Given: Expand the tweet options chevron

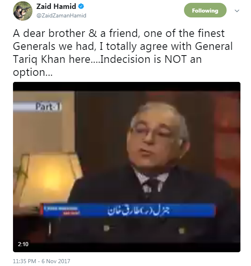Looking at the screenshot, I should click(237, 11).
